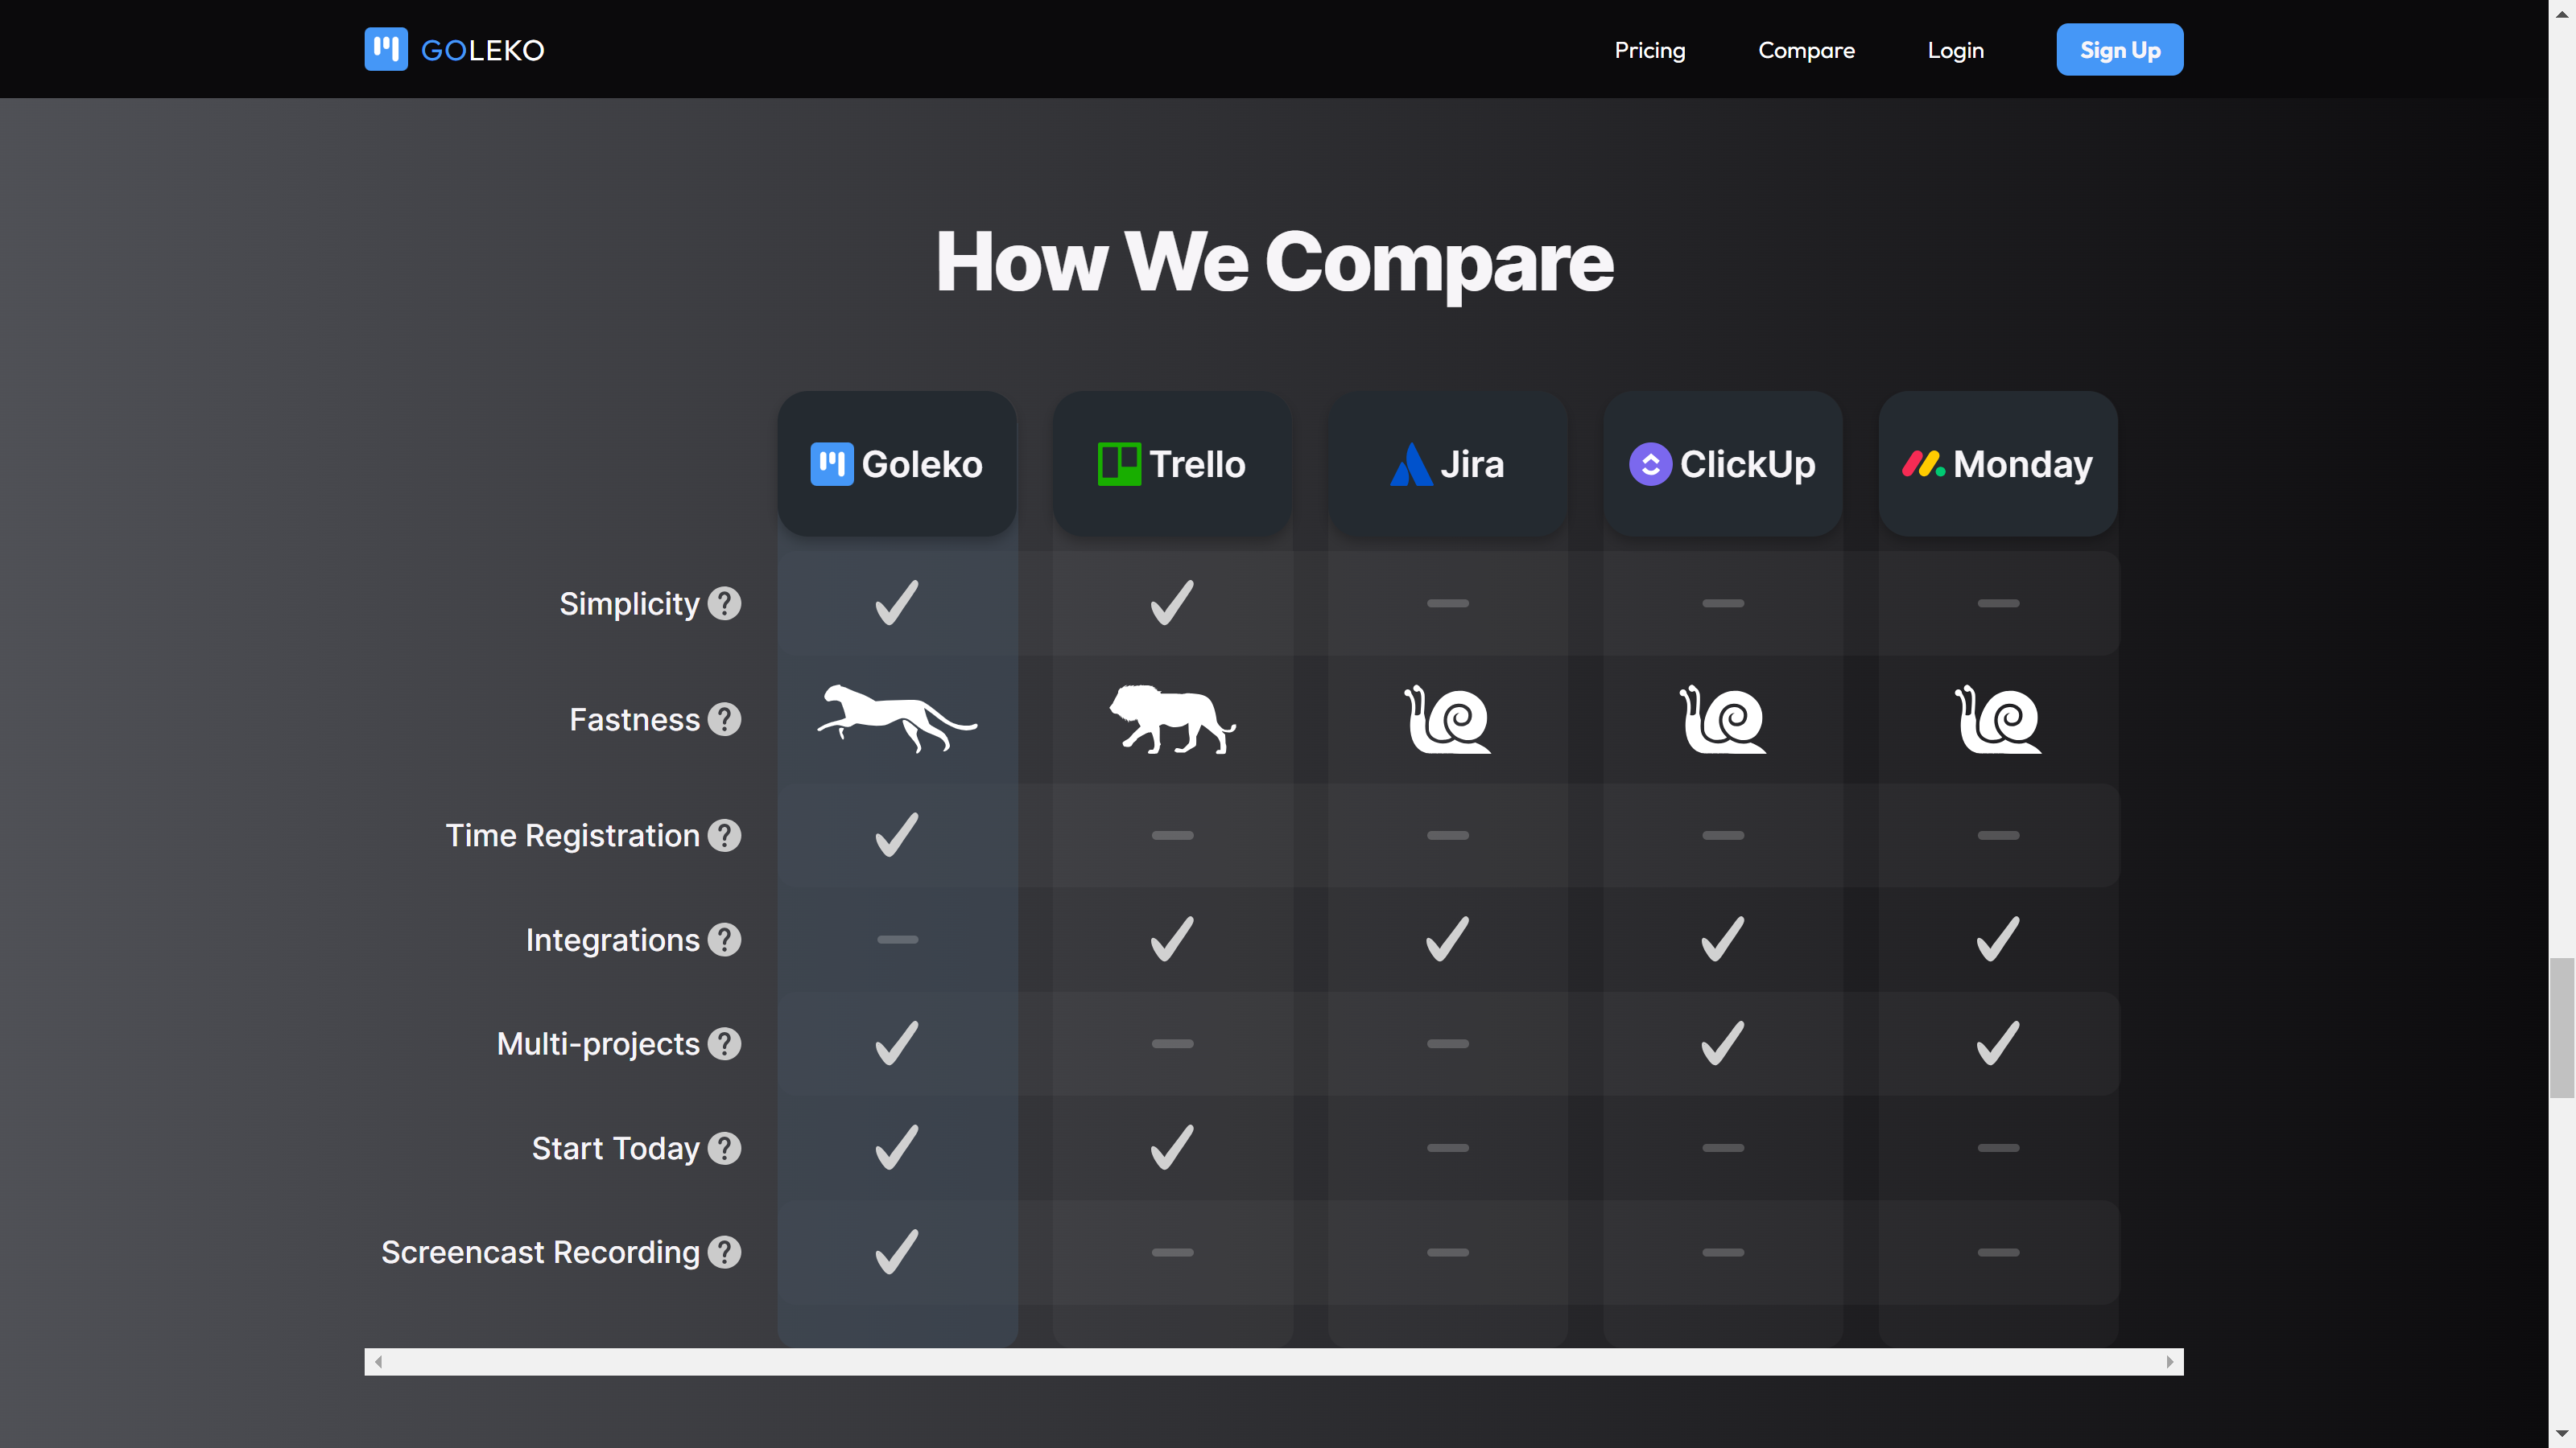Click the cheetah icon under Goleko

[897, 718]
